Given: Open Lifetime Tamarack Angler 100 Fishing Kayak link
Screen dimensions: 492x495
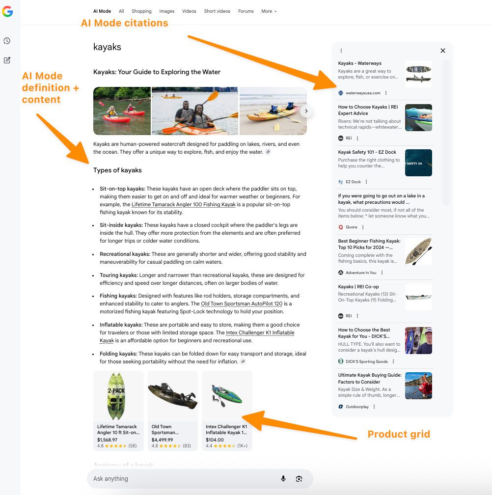Looking at the screenshot, I should point(184,205).
